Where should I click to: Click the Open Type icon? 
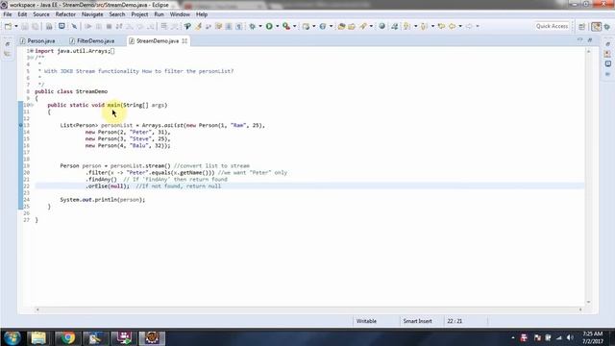341,26
